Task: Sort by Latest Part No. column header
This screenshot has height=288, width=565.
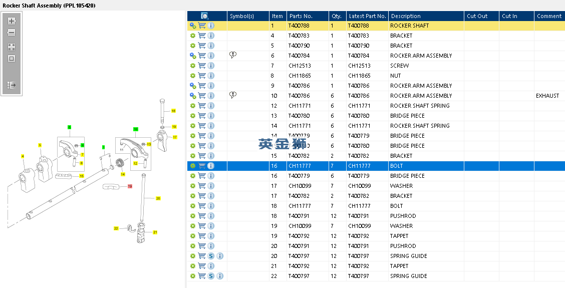Action: coord(367,16)
